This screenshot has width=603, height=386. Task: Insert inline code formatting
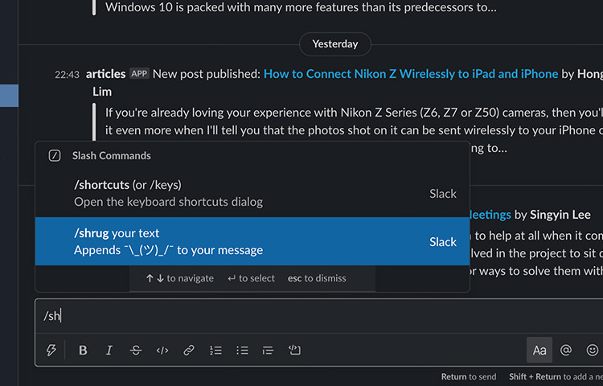tap(162, 351)
